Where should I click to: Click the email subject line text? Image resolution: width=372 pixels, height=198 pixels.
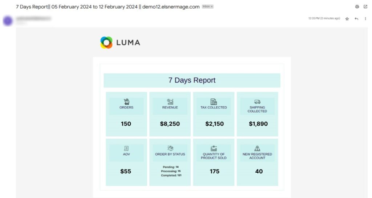pos(108,7)
